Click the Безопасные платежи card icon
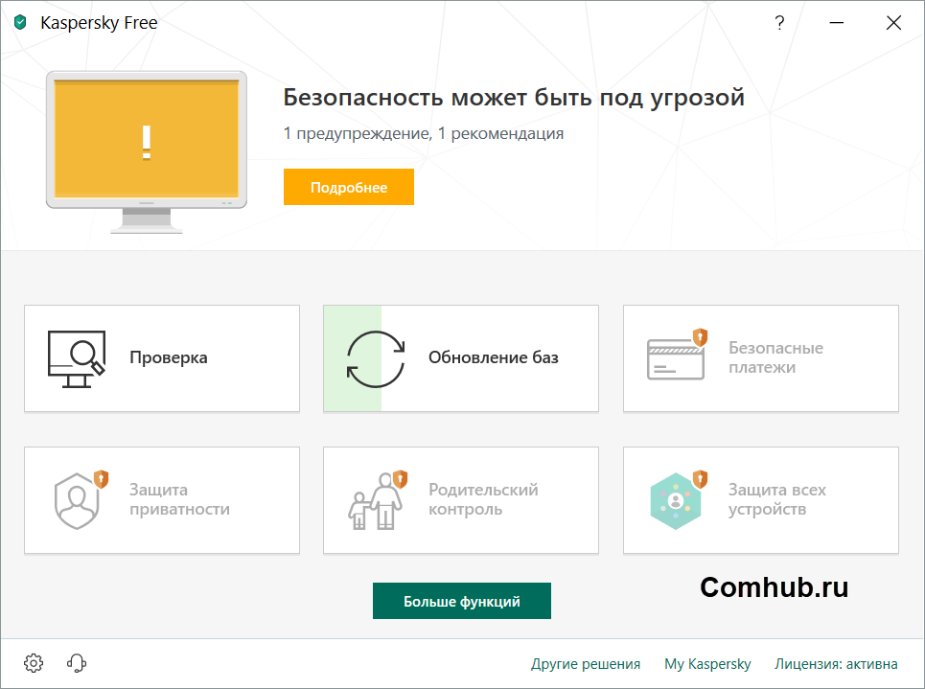Image resolution: width=925 pixels, height=689 pixels. pyautogui.click(x=677, y=355)
